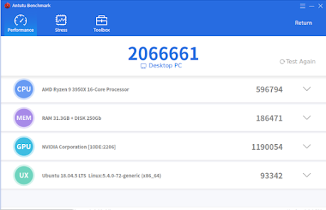This screenshot has width=326, height=210.
Task: Open the hamburger menu
Action: point(302,5)
